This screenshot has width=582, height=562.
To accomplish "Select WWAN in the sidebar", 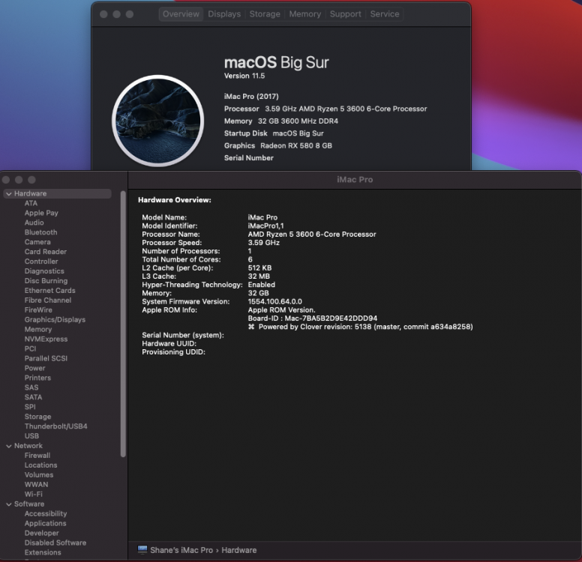I will tap(36, 485).
